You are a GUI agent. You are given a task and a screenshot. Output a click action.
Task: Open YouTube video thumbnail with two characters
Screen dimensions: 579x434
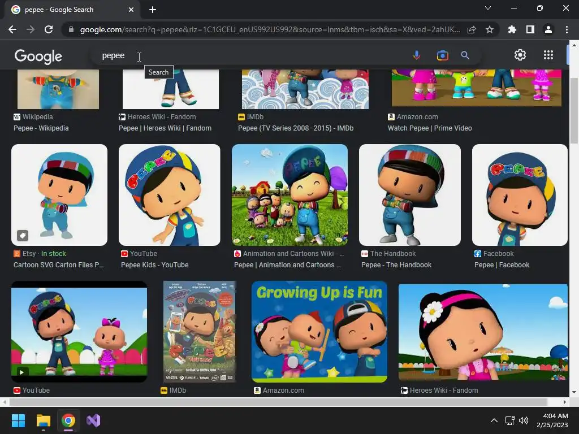(79, 332)
